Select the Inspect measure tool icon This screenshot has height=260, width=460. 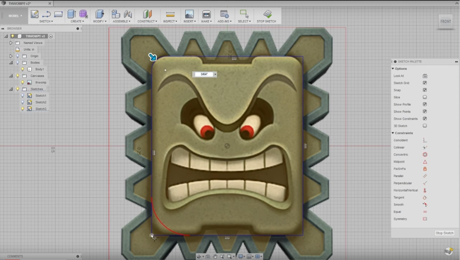170,14
